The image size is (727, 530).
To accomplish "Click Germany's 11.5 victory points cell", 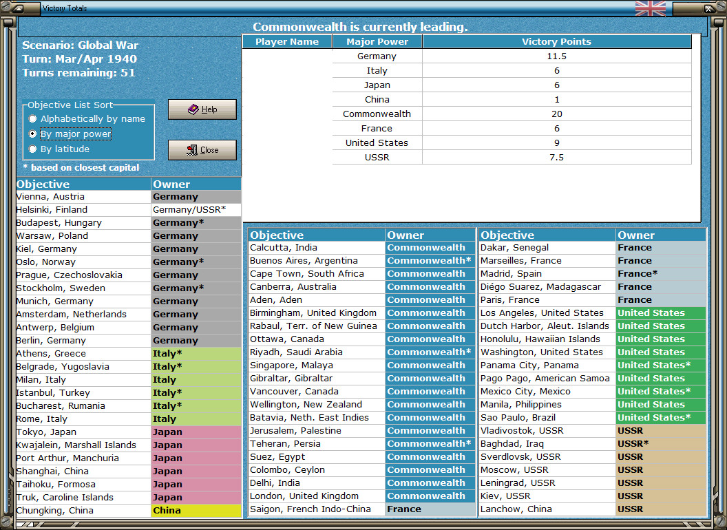I will pos(556,56).
